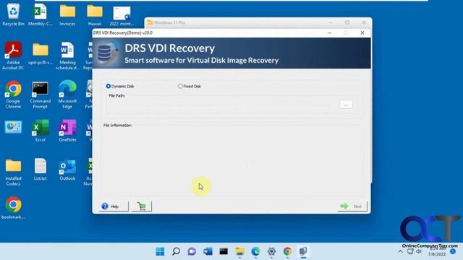The width and height of the screenshot is (463, 260).
Task: Select the Installed Codecs folder
Action: [13, 172]
